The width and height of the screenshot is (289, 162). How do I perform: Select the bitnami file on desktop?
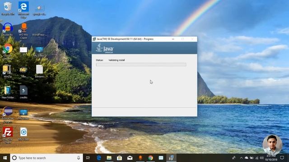click(x=39, y=71)
